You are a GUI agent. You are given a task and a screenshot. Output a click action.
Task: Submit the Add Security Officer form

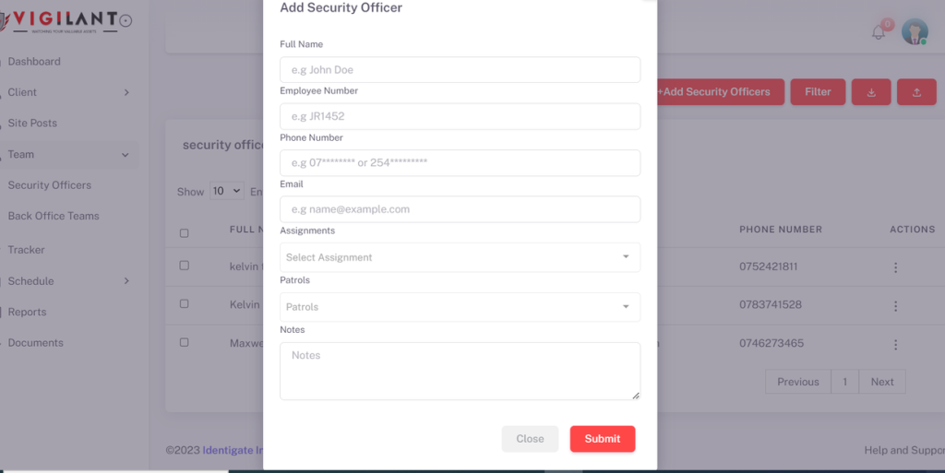602,439
